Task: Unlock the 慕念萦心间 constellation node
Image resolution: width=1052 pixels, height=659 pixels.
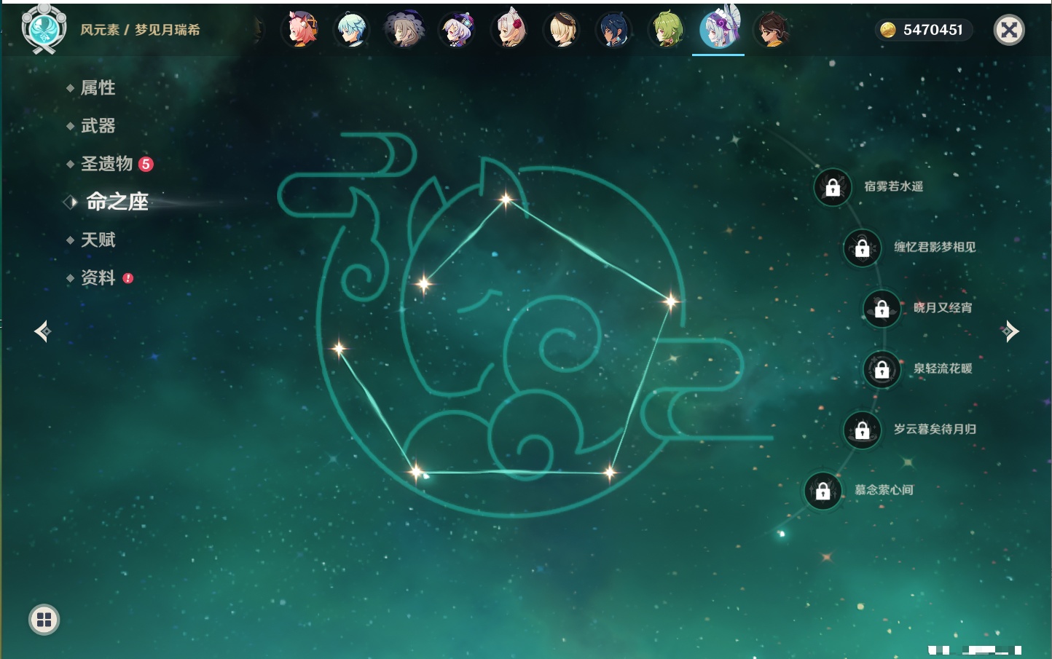Action: point(823,491)
